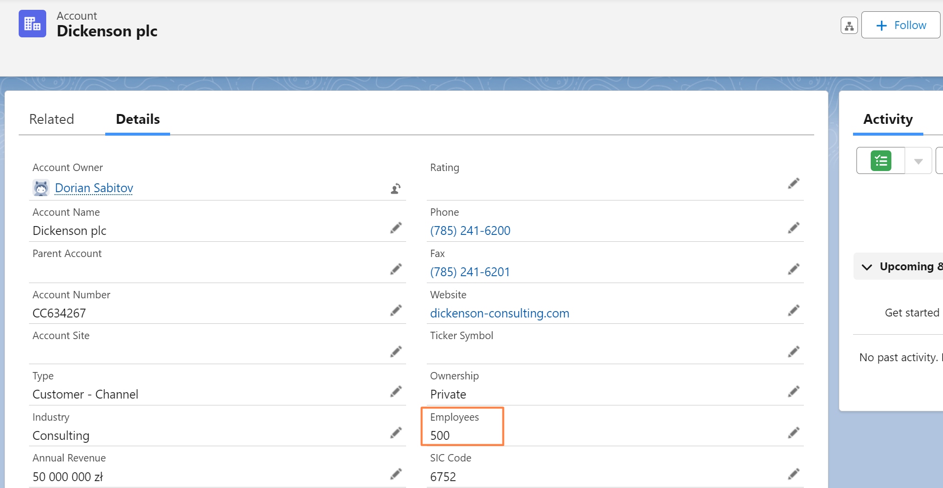Edit the Website field pencil icon
943x488 pixels.
794,311
